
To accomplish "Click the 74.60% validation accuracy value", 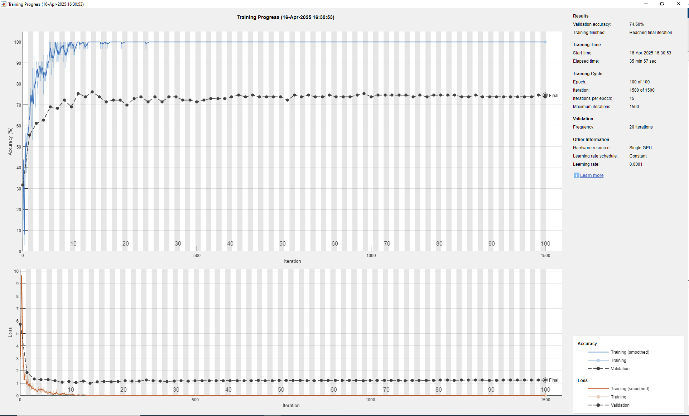I will click(636, 24).
